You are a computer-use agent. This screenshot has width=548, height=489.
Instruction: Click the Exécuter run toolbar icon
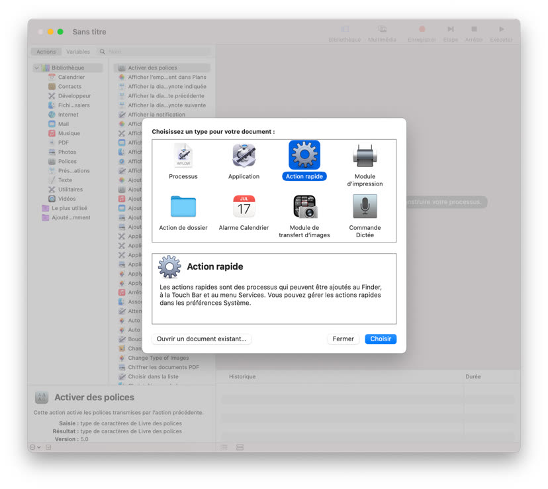tap(501, 29)
